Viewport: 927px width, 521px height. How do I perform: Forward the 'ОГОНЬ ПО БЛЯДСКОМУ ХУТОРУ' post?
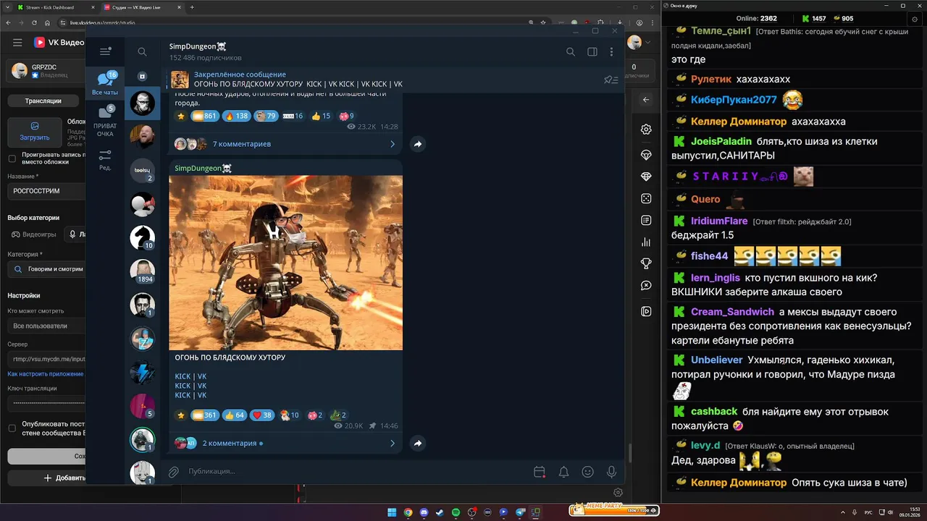pos(418,443)
